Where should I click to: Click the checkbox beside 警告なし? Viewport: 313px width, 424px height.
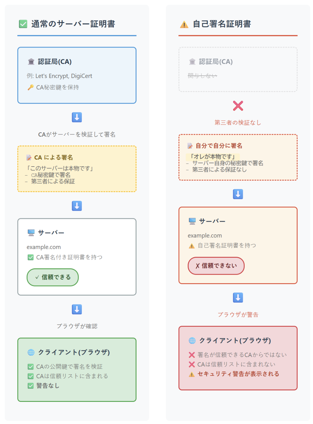[31, 386]
